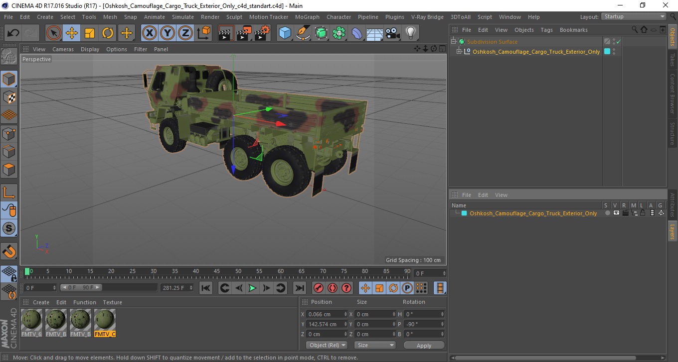Enable the Axis tool
678x362 pixels.
[9, 192]
